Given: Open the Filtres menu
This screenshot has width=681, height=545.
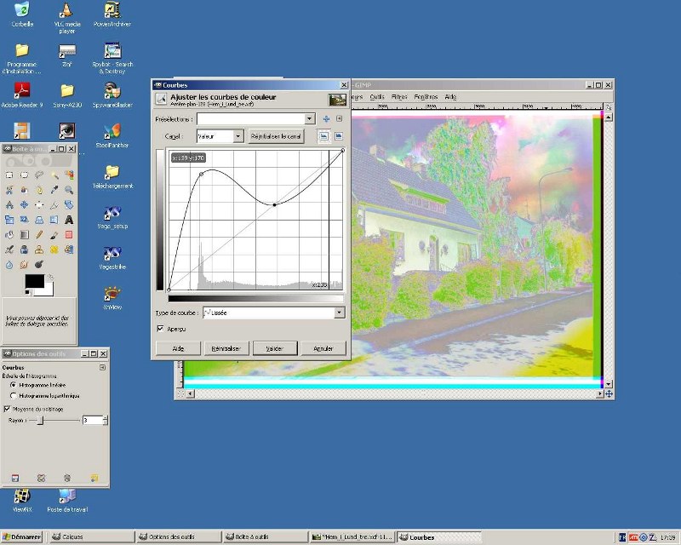Looking at the screenshot, I should [x=399, y=97].
